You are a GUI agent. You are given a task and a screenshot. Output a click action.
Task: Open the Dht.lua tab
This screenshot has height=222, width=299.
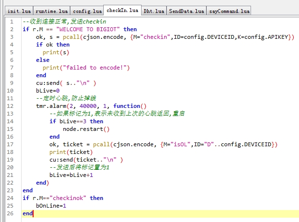coord(154,11)
